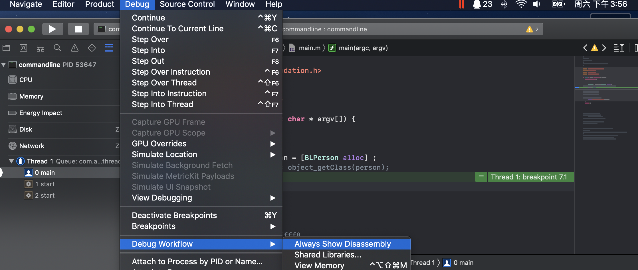Show the Source Control navigator icon

click(23, 48)
